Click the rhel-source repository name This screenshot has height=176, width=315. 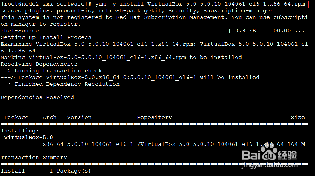pos(20,31)
